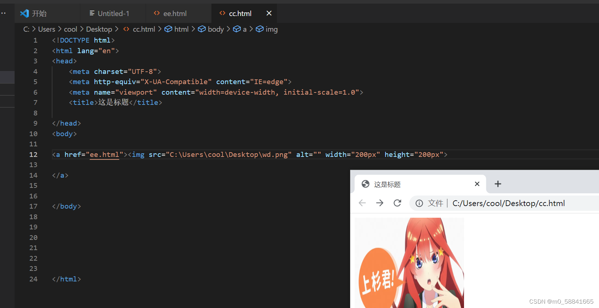
Task: Click the anime girl image link in browser
Action: pos(409,263)
